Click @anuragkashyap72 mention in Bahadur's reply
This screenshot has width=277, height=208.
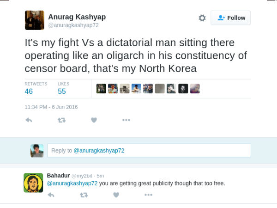click(x=72, y=184)
